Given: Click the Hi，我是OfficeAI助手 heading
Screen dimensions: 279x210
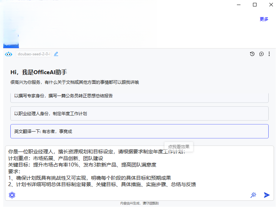Looking at the screenshot, I should click(39, 72).
